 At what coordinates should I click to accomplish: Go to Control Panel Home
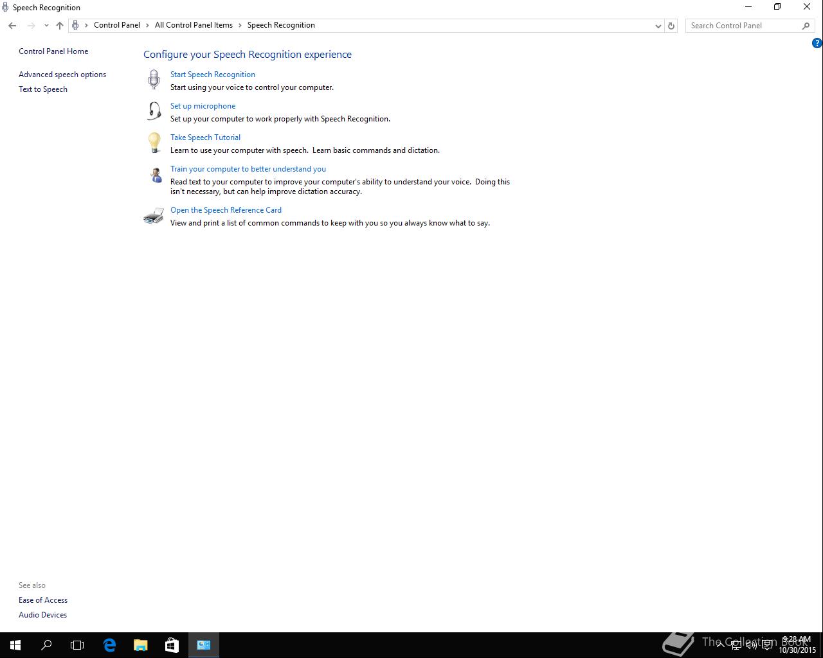(x=53, y=51)
